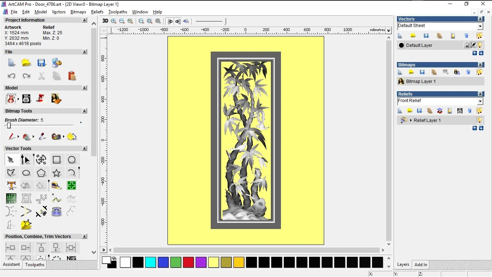Open the Default Sheet dropdown
The width and height of the screenshot is (492, 277).
[480, 26]
